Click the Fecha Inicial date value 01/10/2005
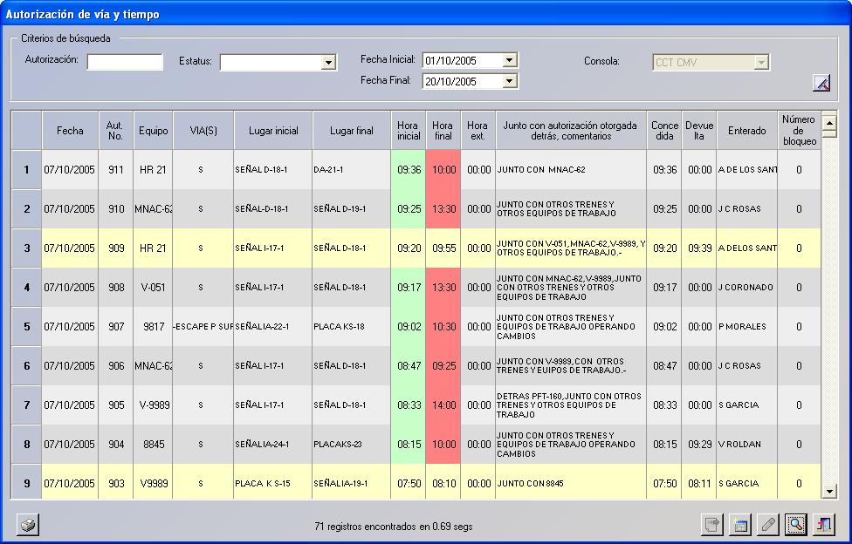The width and height of the screenshot is (852, 544). pos(451,61)
